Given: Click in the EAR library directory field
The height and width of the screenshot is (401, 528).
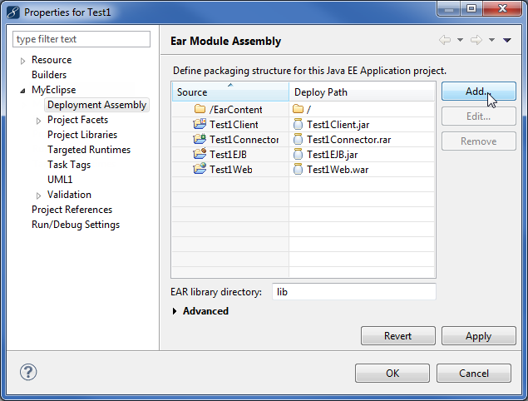Looking at the screenshot, I should pyautogui.click(x=353, y=292).
